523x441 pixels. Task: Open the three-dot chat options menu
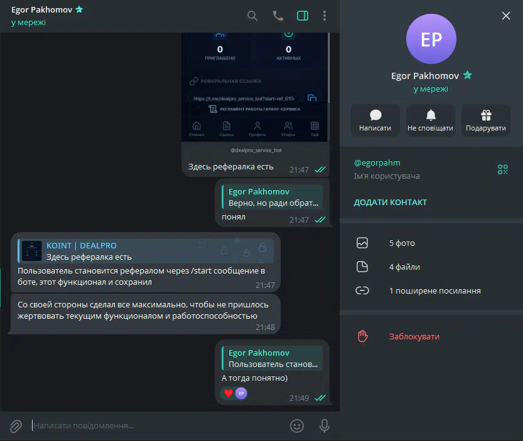pyautogui.click(x=325, y=16)
